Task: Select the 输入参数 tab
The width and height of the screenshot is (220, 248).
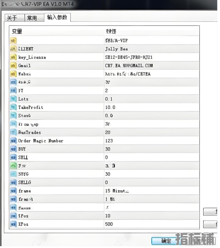Action: (x=57, y=17)
